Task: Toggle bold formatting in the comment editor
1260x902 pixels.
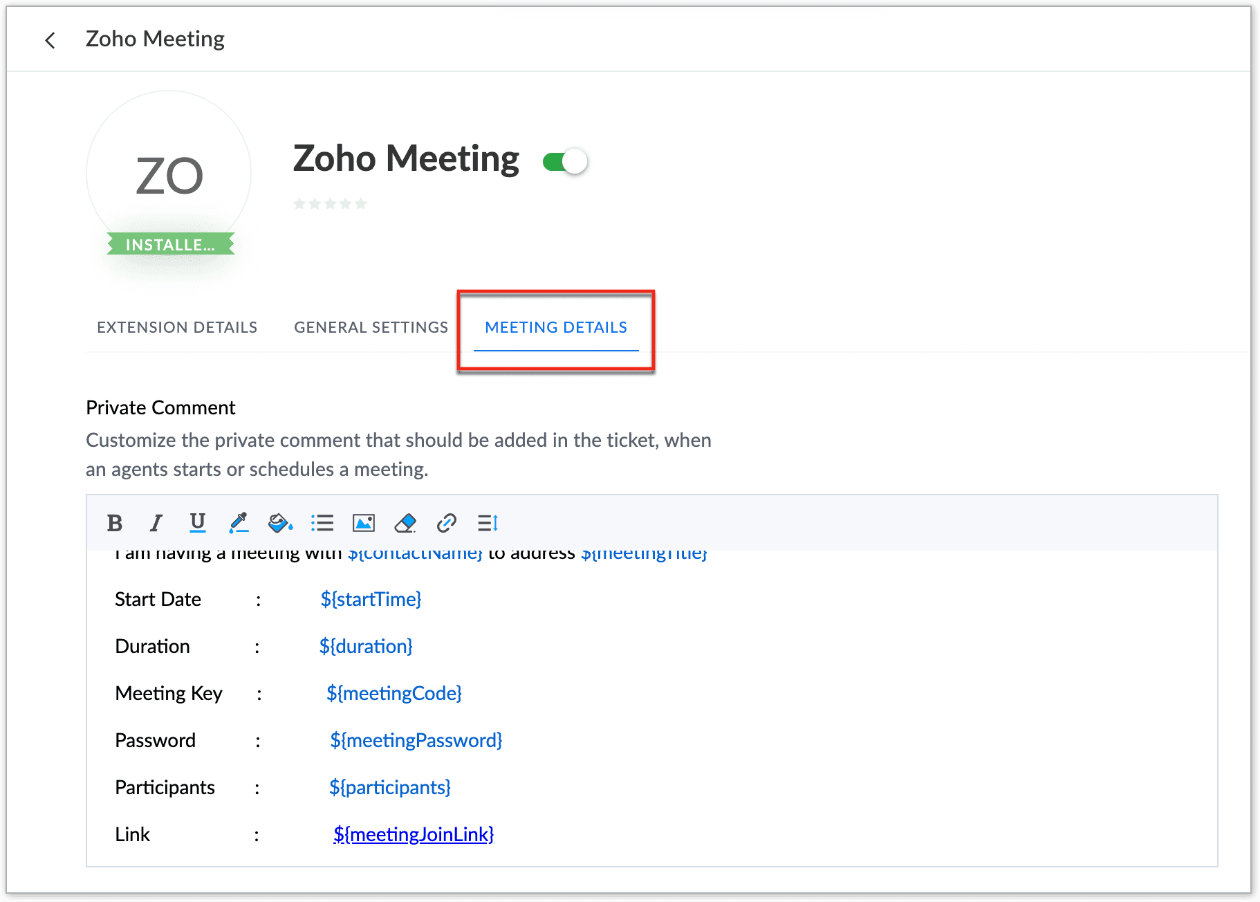Action: (x=115, y=523)
